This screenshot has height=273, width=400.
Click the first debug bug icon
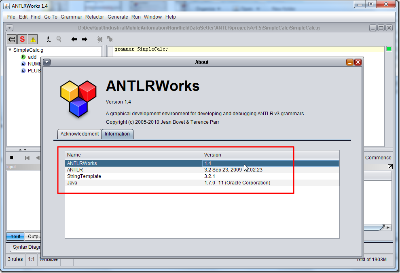point(100,39)
